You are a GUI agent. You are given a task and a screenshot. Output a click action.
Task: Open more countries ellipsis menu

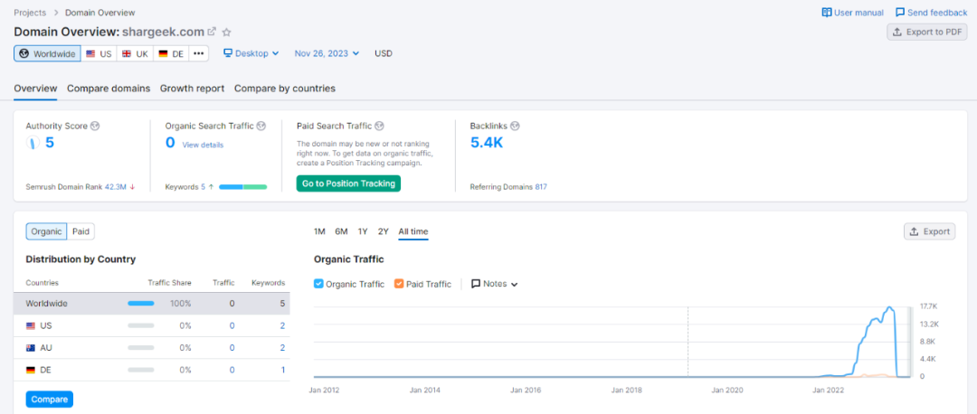[199, 53]
